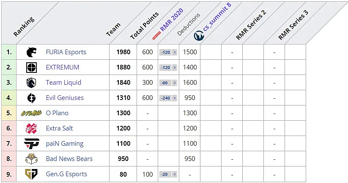Viewport: 348px width, 183px height.
Task: Dismiss Team Liquid's -60 deduction x
Action: click(x=175, y=83)
